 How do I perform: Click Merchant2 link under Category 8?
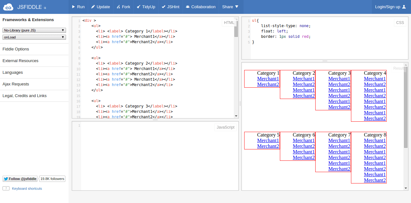pyautogui.click(x=375, y=146)
